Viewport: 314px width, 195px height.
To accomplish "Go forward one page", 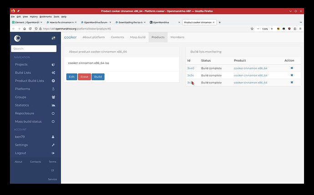I will (x=19, y=29).
